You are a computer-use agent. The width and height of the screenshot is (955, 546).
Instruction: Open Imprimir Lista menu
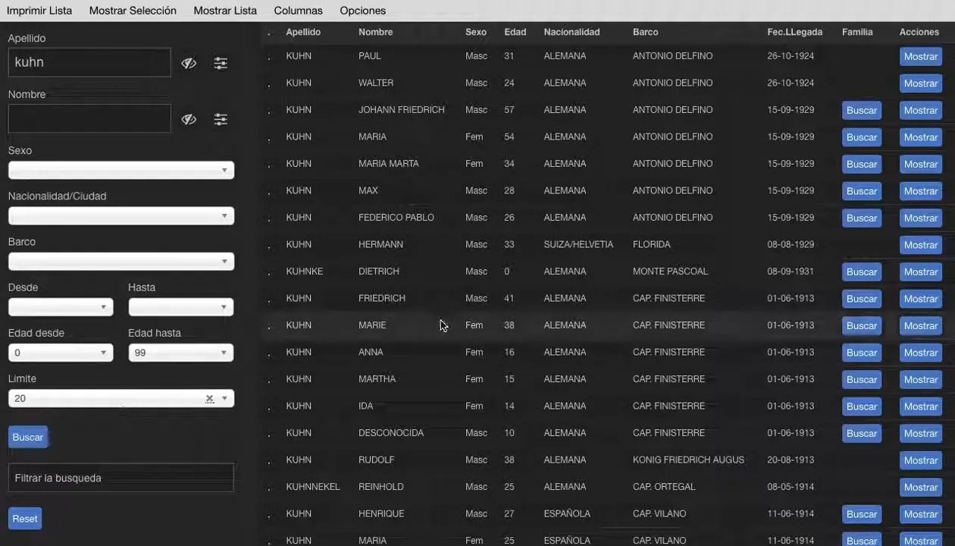tap(39, 11)
